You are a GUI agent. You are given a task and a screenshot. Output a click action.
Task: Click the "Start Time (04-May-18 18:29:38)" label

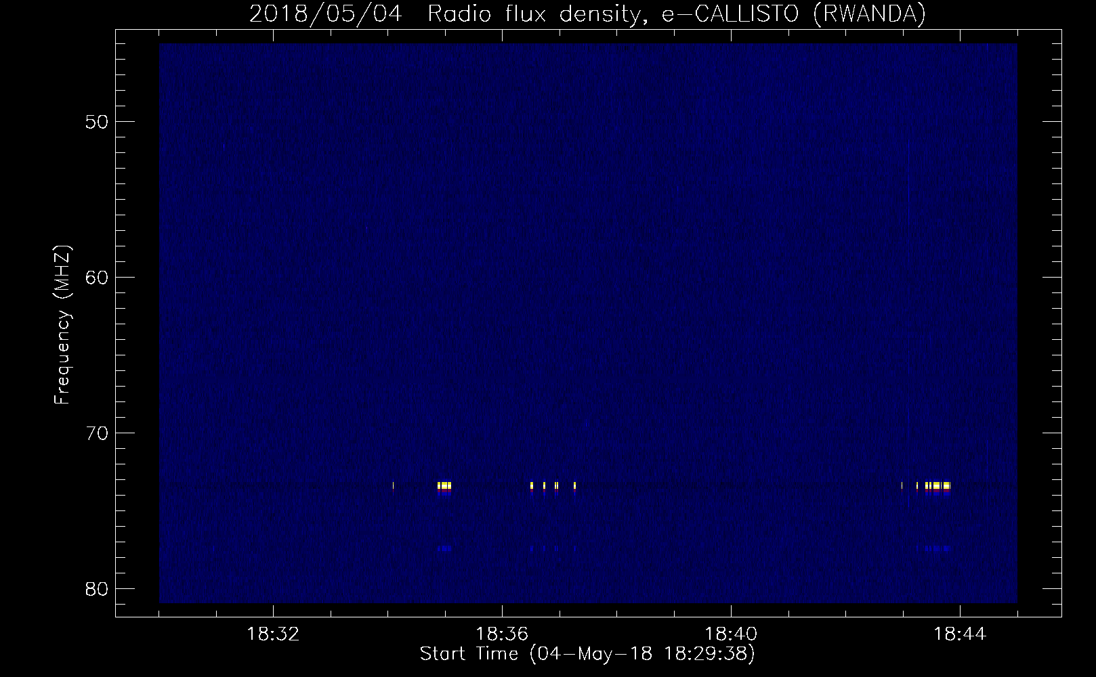pyautogui.click(x=587, y=654)
